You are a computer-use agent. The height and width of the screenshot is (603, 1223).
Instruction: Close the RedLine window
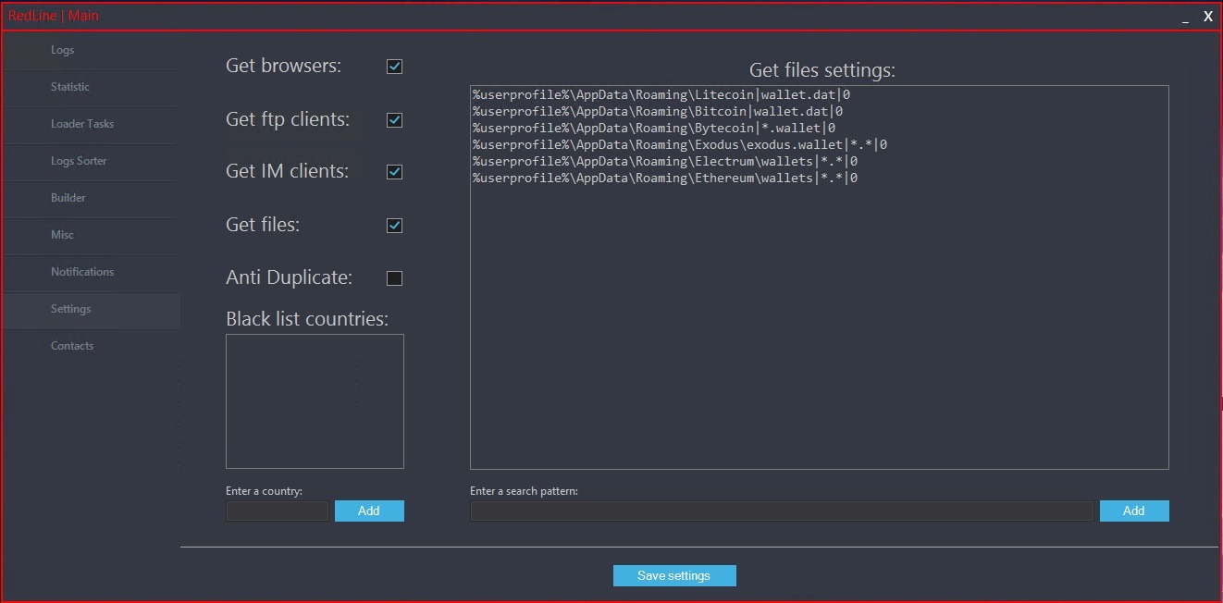coord(1208,17)
